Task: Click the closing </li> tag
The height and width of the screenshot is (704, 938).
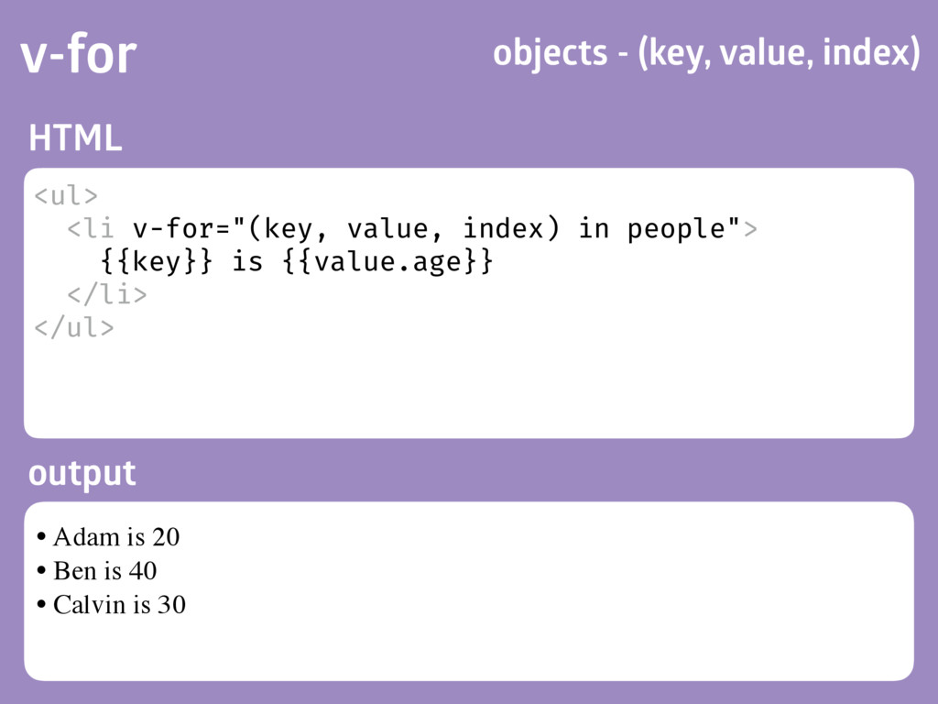Action: [107, 294]
